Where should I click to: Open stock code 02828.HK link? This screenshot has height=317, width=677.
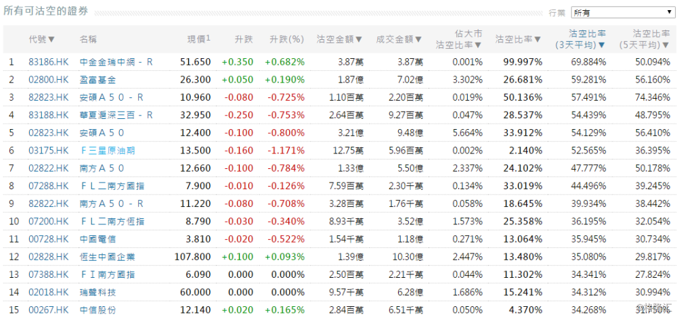(x=48, y=257)
